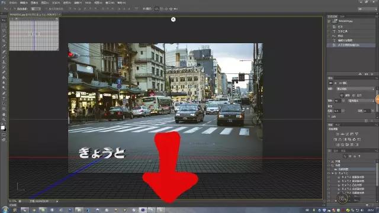The image size is (379, 213).
Task: Click the taskbar clock
Action: [x=371, y=210]
